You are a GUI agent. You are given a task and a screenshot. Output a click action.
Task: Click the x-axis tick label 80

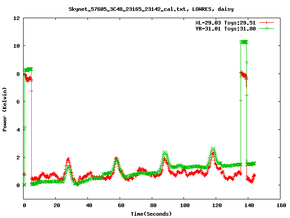(x=153, y=205)
